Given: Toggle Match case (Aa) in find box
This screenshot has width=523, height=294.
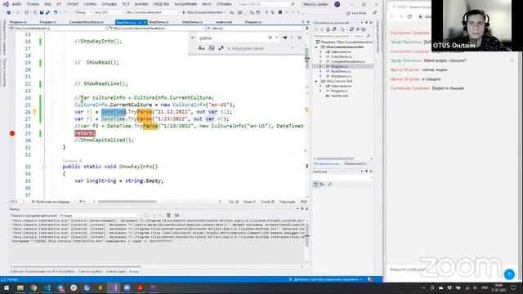Looking at the screenshot, I should pos(201,48).
